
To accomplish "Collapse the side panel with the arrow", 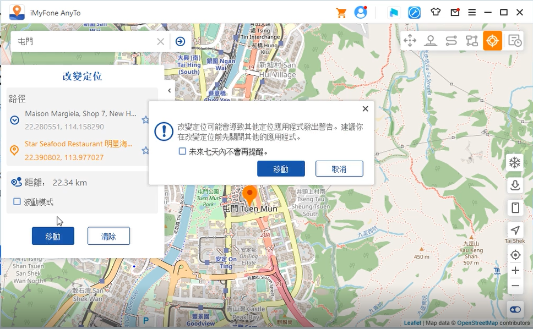I will [170, 91].
